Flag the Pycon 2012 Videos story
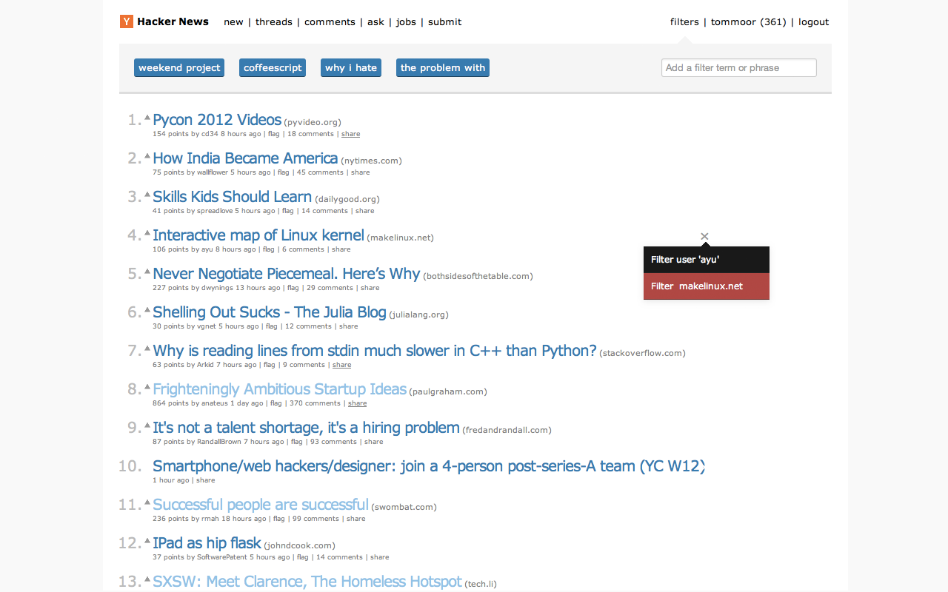Image resolution: width=948 pixels, height=592 pixels. point(273,134)
